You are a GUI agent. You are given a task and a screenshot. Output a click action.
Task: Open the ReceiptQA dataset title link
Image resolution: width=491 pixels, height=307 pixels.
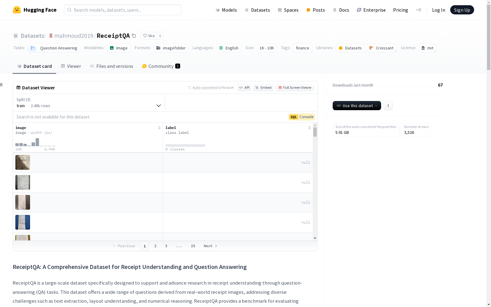tap(113, 36)
